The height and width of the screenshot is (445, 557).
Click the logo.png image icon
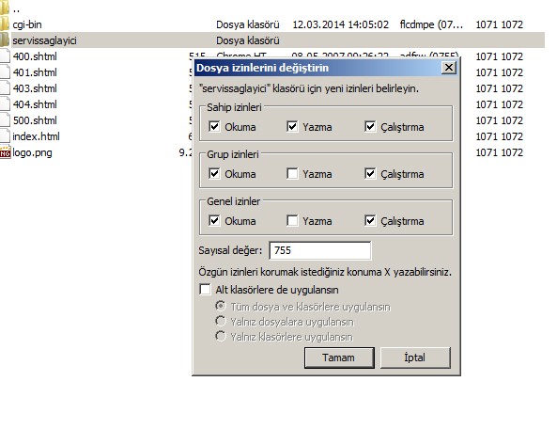[5, 152]
